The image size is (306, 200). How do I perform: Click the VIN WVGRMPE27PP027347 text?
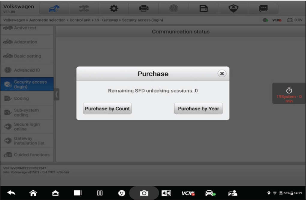coord(25,168)
